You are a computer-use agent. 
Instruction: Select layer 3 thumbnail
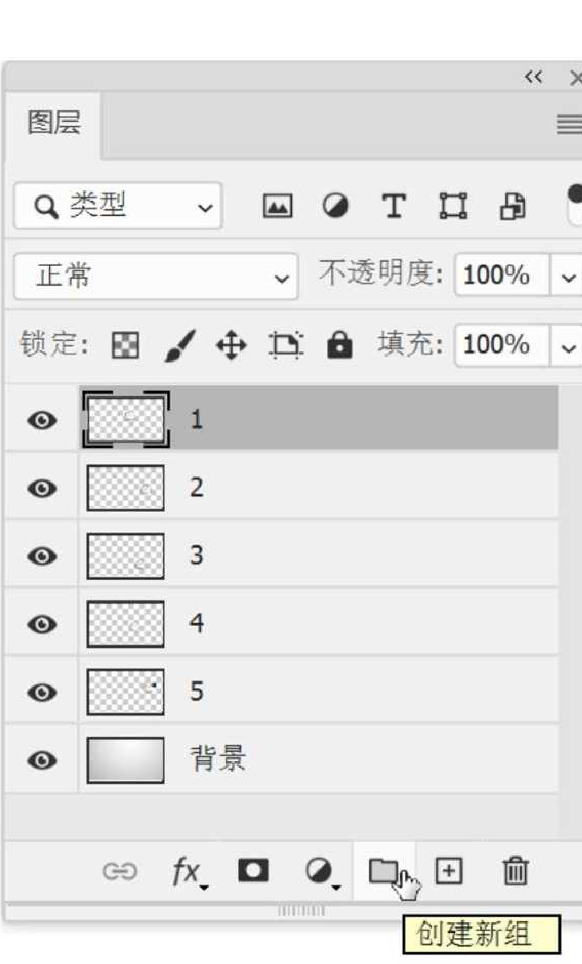click(125, 556)
